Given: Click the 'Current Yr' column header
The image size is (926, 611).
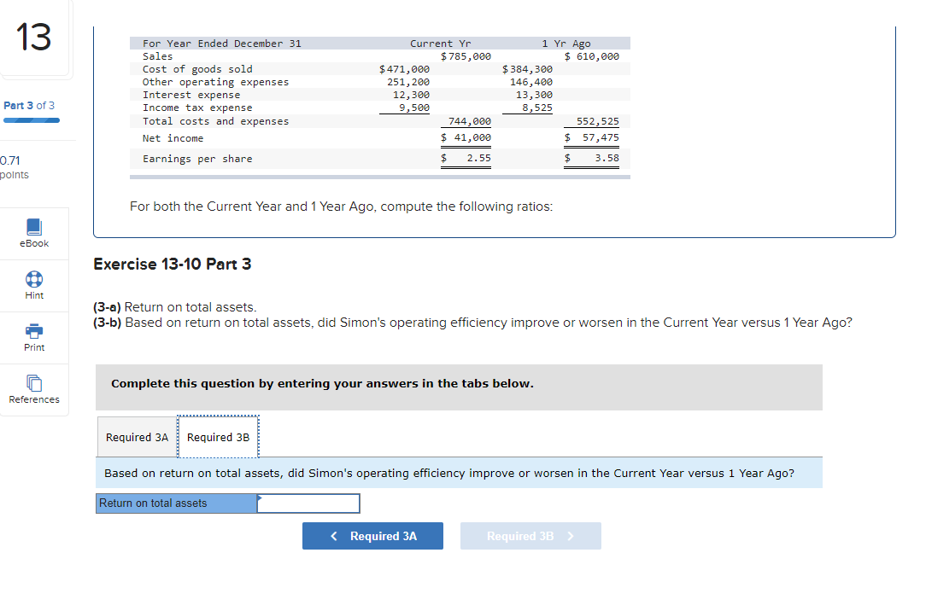Looking at the screenshot, I should (x=441, y=44).
